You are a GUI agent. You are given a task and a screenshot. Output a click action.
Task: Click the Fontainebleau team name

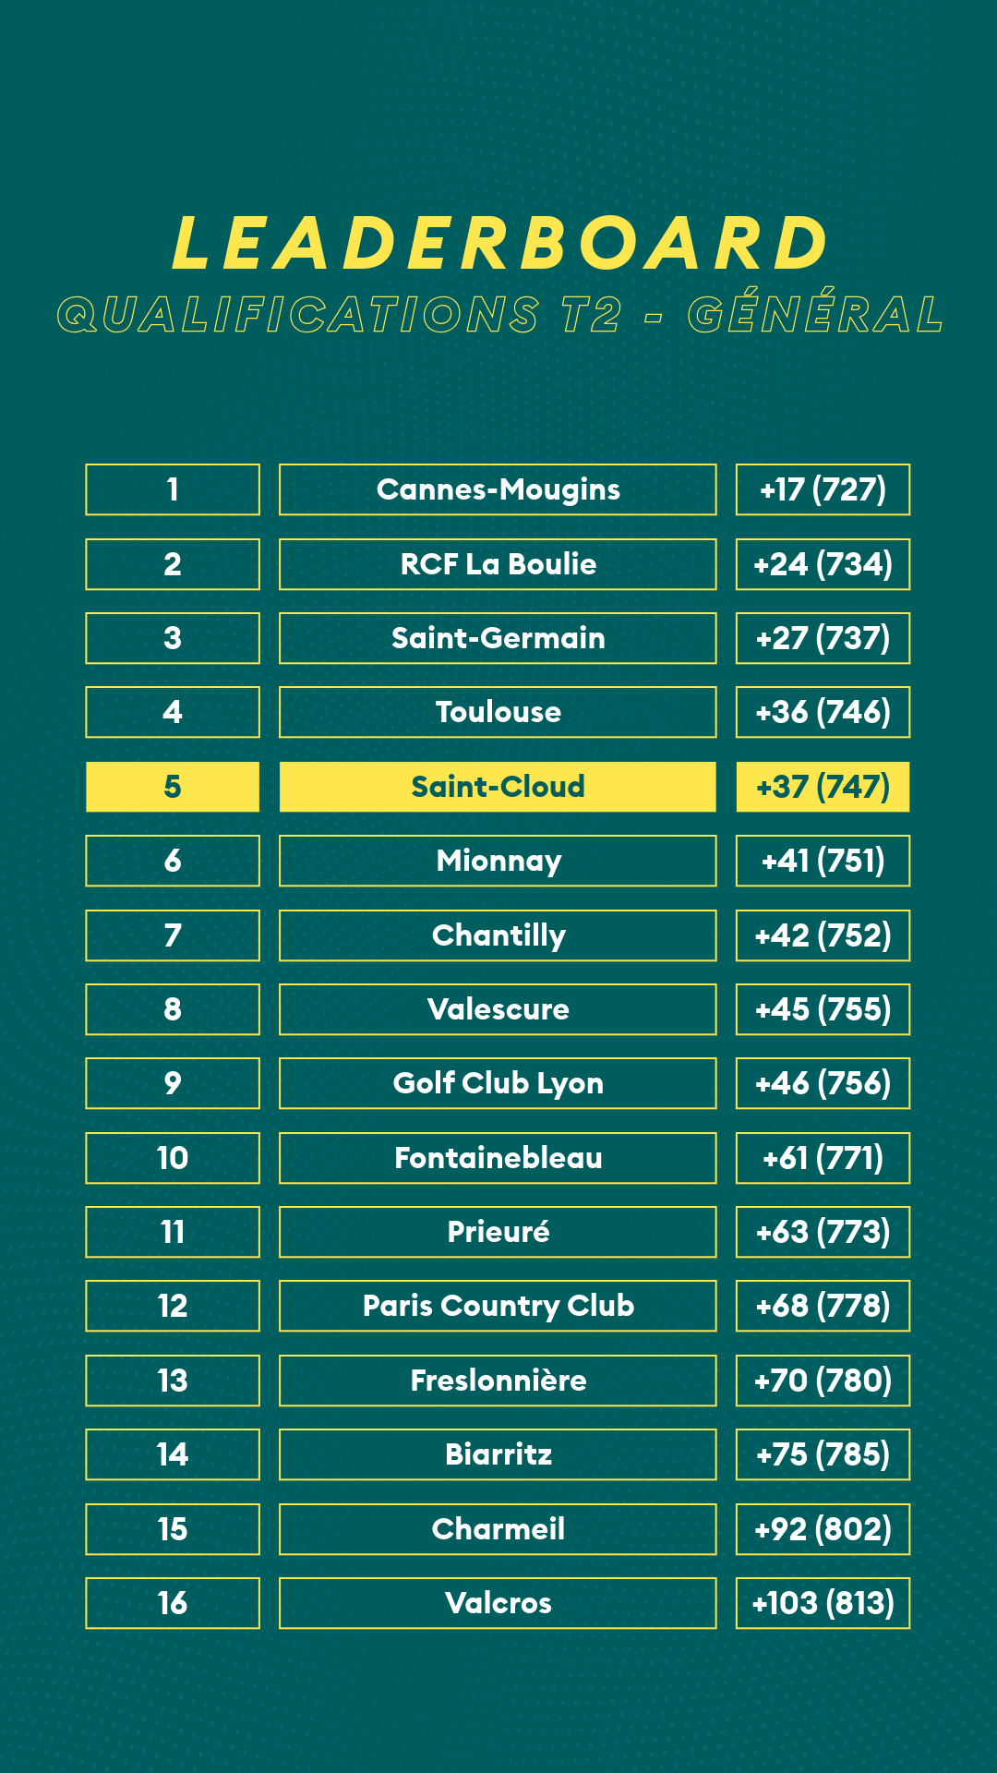tap(498, 1158)
